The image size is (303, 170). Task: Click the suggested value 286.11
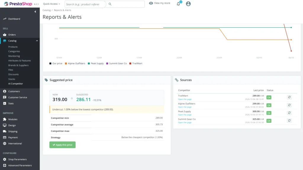83,99
